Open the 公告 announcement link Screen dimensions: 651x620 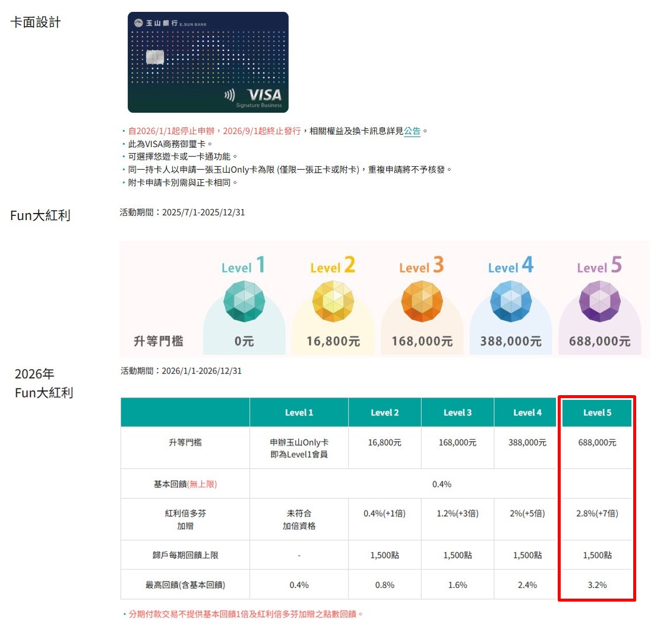412,131
